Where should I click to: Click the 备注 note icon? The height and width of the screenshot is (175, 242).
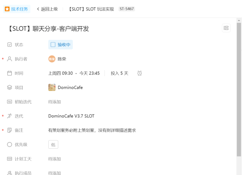(10, 130)
